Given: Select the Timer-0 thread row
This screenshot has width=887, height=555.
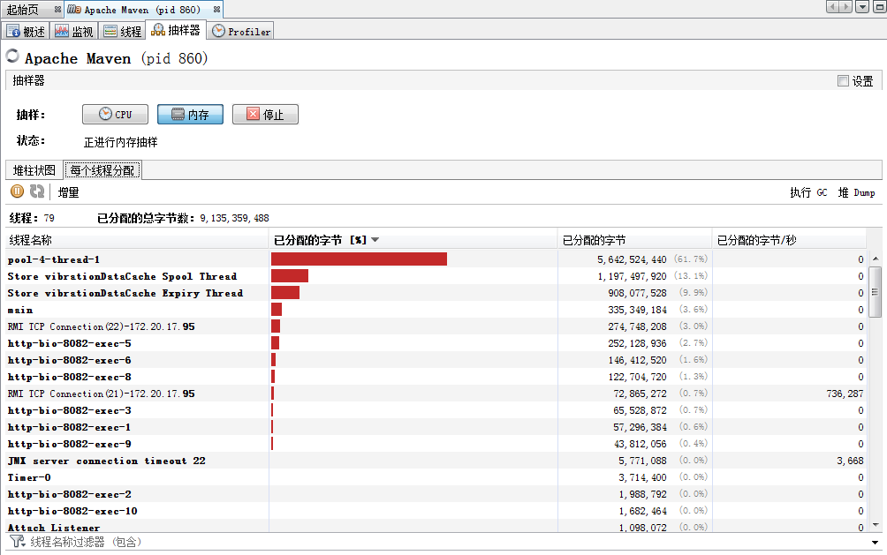Looking at the screenshot, I should pyautogui.click(x=436, y=477).
